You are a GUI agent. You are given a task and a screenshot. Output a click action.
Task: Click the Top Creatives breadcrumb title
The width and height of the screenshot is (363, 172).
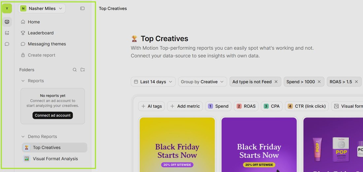tap(113, 9)
